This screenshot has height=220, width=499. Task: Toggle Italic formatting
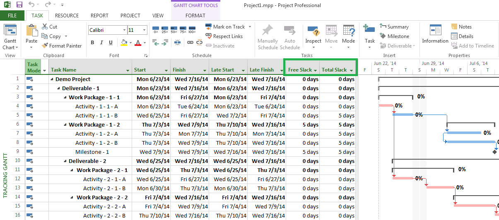pos(101,43)
